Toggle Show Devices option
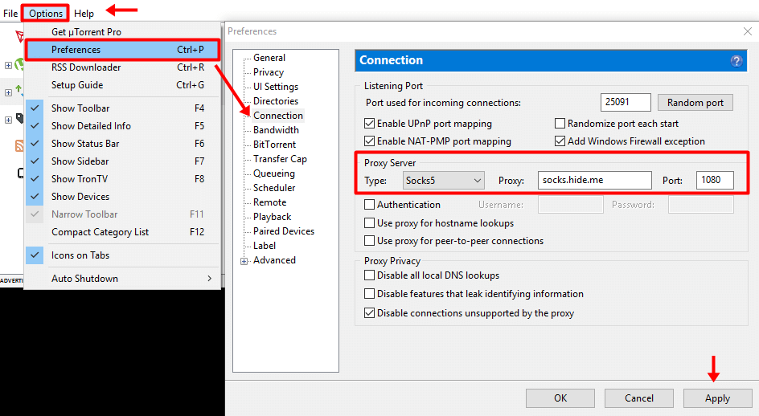This screenshot has height=416, width=759. [122, 197]
